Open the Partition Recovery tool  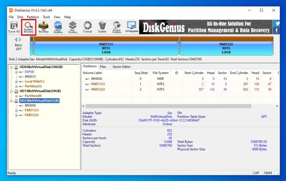point(29,27)
